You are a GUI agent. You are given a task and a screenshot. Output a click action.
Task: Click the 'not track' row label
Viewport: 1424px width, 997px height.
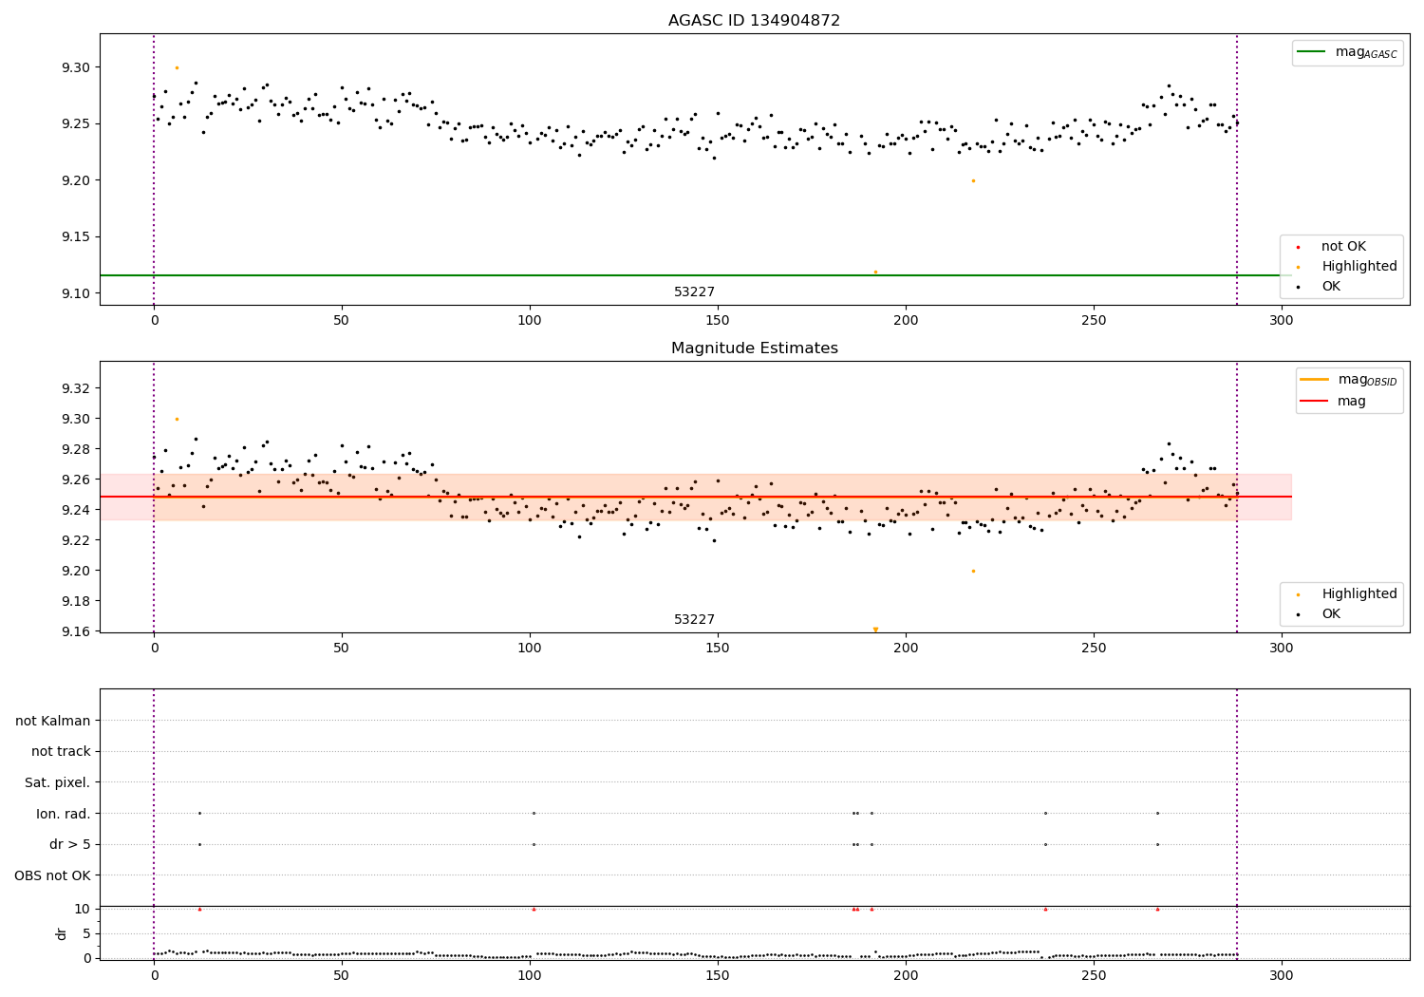[61, 752]
